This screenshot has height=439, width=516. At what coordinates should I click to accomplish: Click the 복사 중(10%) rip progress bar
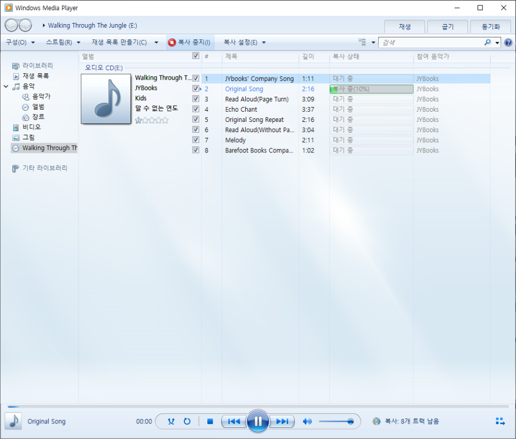(371, 89)
